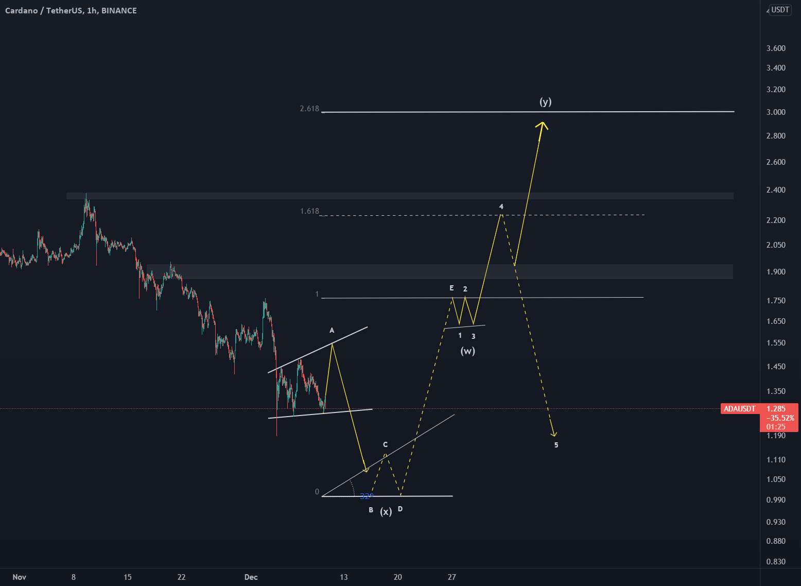Viewport: 801px width, 586px height.
Task: Click 1.450 on the price scale
Action: [776, 367]
